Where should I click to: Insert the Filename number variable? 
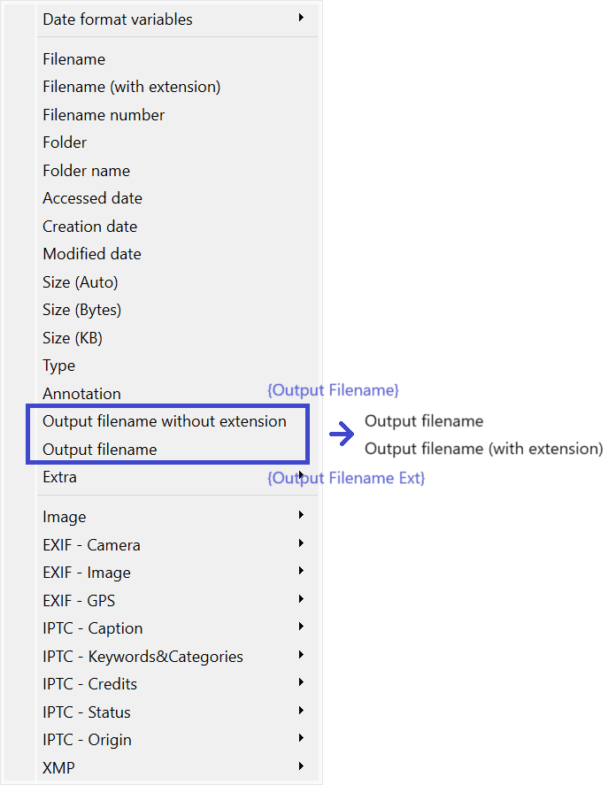point(104,115)
